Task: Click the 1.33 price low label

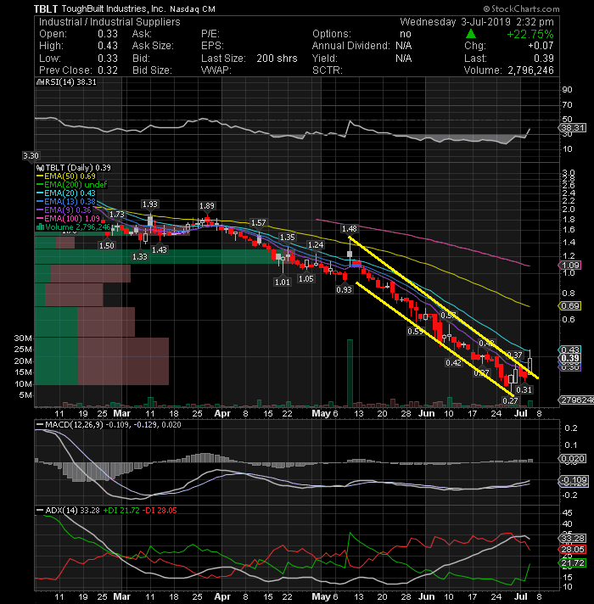Action: 140,256
